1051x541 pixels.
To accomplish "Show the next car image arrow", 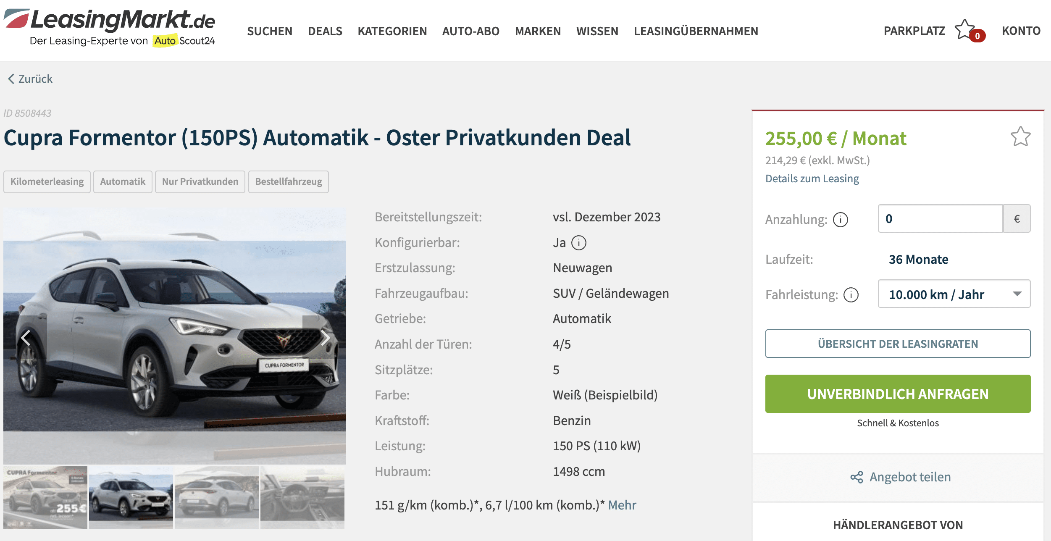I will pos(325,337).
